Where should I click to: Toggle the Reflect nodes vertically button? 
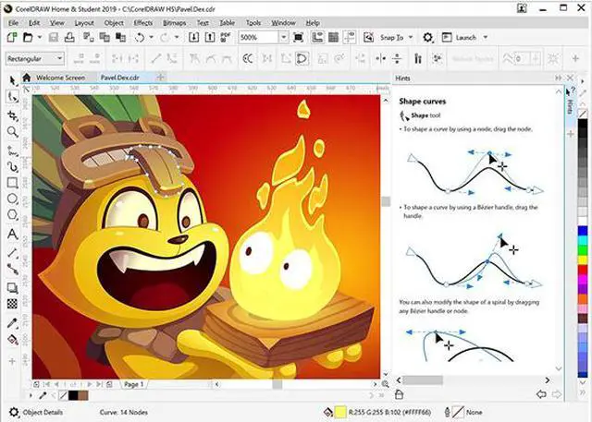click(x=397, y=58)
